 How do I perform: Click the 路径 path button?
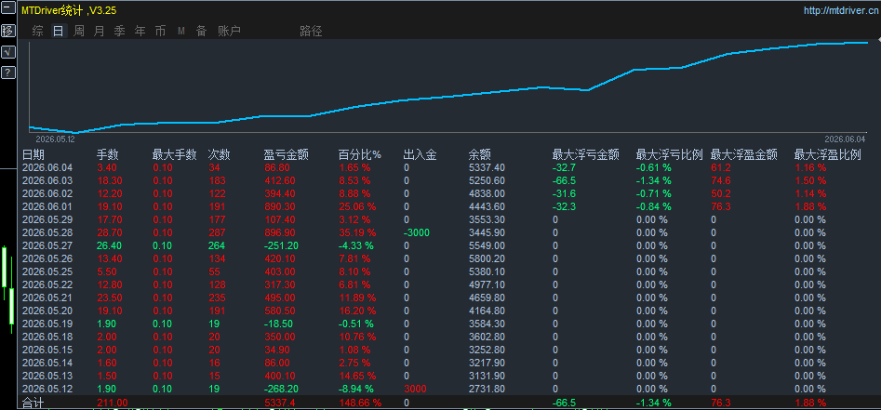[311, 31]
